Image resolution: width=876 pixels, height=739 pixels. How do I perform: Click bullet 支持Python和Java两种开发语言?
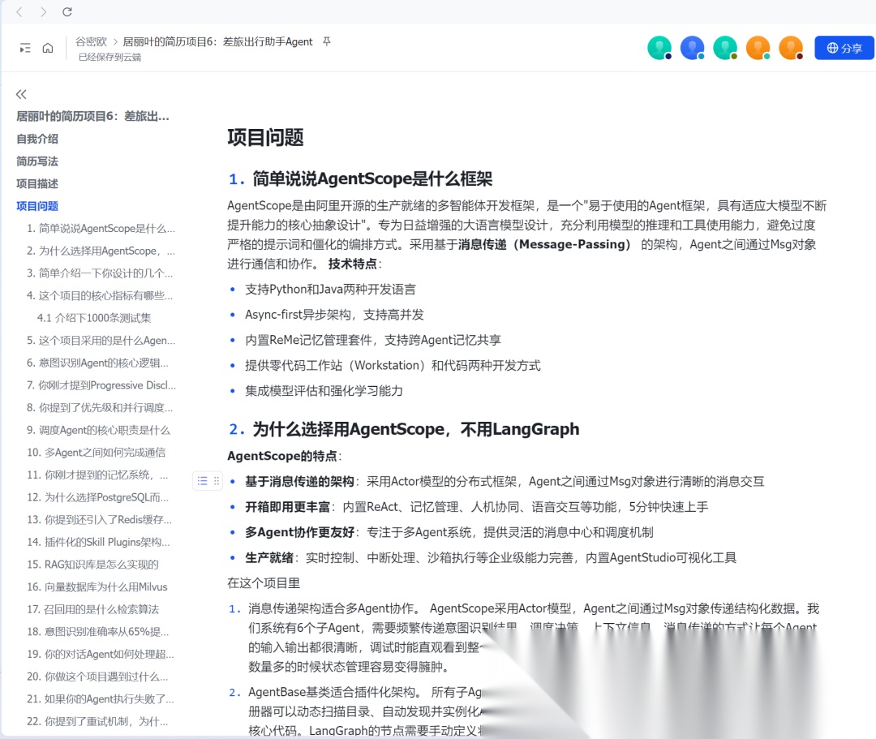(x=330, y=290)
